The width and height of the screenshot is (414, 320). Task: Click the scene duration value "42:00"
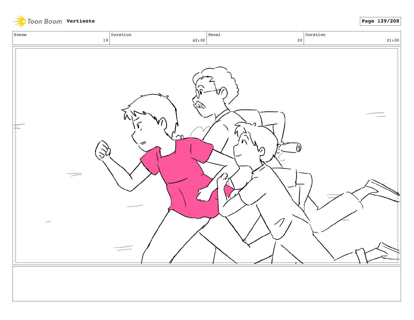point(199,40)
